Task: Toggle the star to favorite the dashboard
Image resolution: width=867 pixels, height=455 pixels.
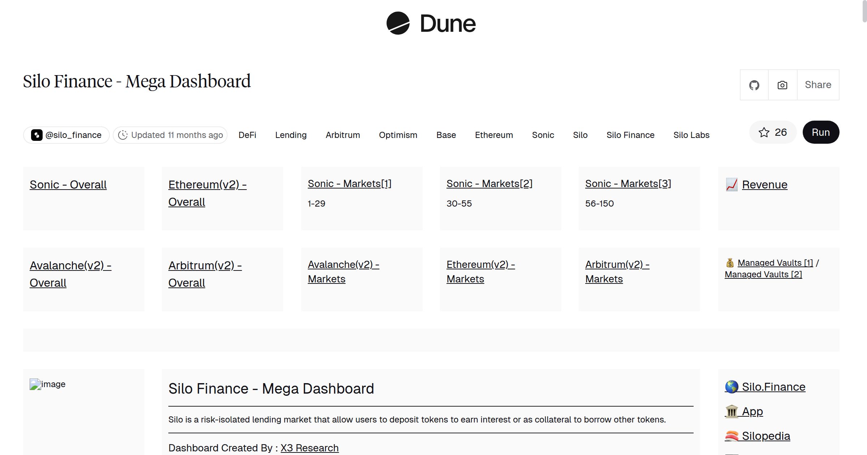Action: [x=763, y=132]
